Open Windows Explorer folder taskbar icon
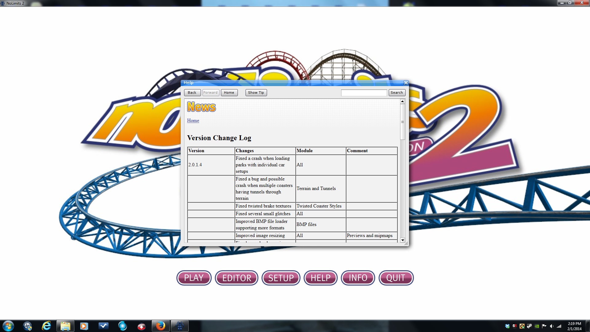Screen dimensions: 590x332 [65, 326]
